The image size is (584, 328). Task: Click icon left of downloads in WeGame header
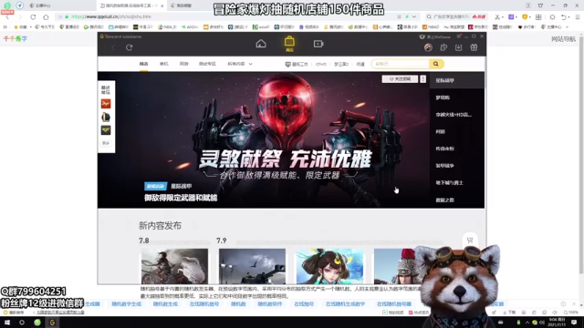[443, 47]
